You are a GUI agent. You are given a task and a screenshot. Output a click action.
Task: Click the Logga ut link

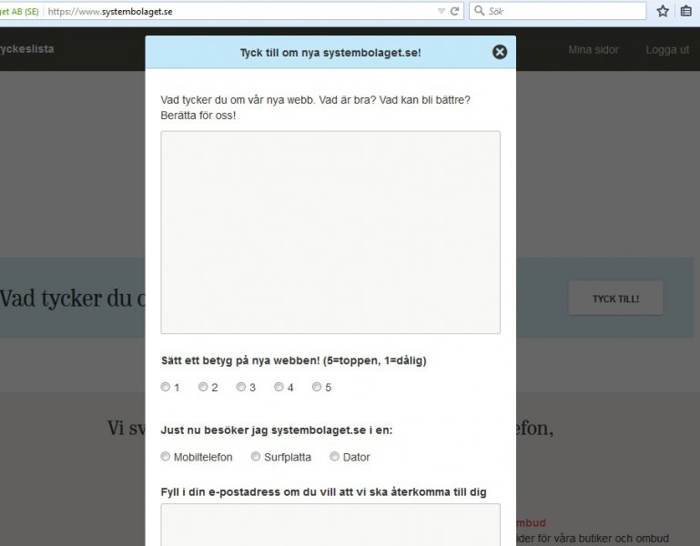[x=666, y=50]
